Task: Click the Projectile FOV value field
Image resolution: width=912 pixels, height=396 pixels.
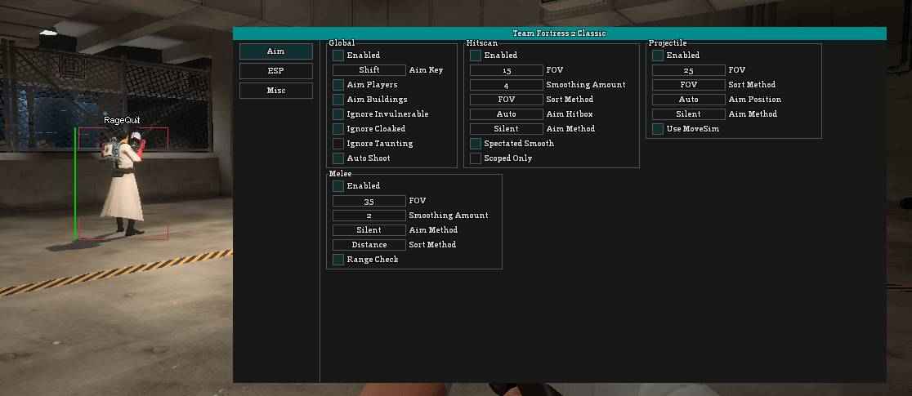Action: pyautogui.click(x=688, y=70)
